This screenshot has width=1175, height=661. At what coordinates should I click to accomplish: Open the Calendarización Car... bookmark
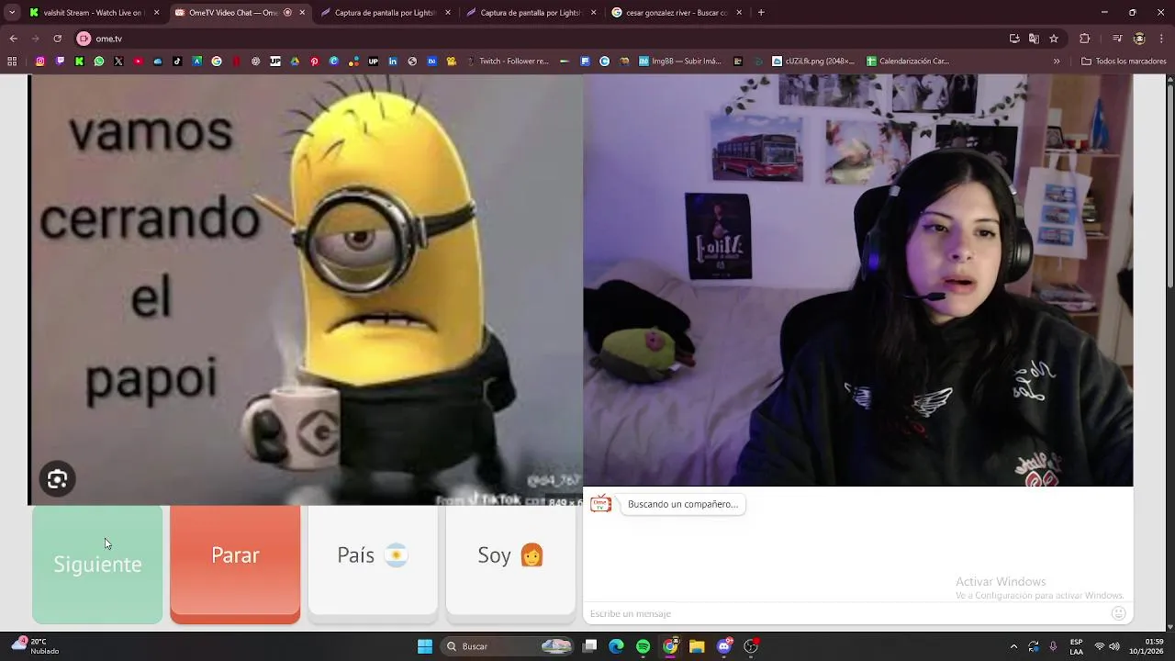coord(908,62)
